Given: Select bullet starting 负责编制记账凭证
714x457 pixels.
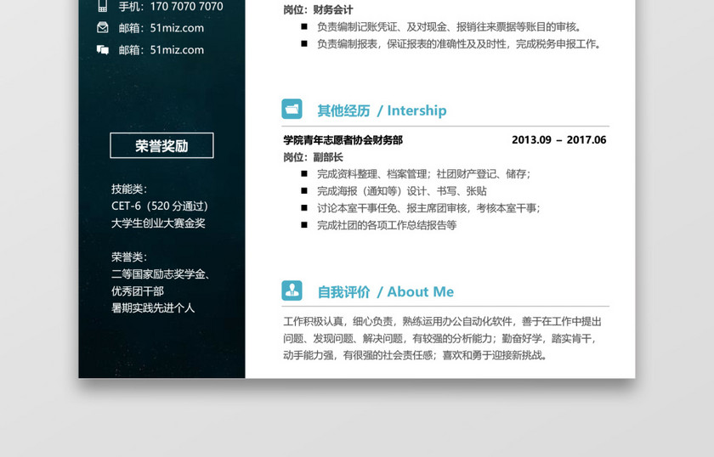Looking at the screenshot, I should pyautogui.click(x=450, y=27).
